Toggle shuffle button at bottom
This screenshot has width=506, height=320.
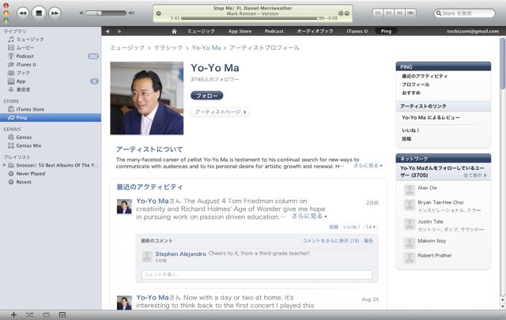tap(30, 314)
